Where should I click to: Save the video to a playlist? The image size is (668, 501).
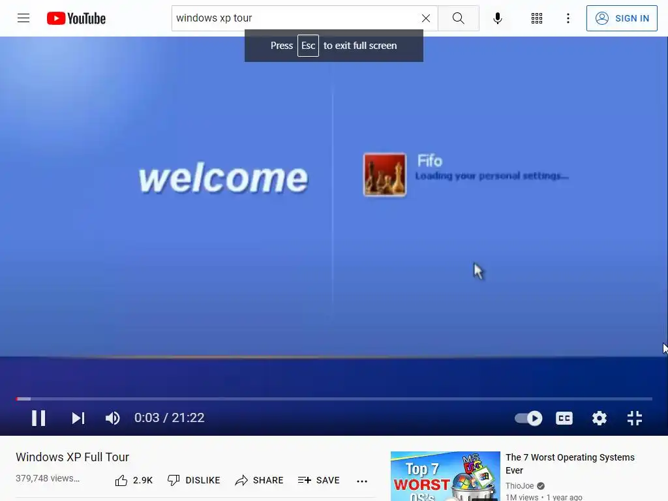tap(318, 481)
